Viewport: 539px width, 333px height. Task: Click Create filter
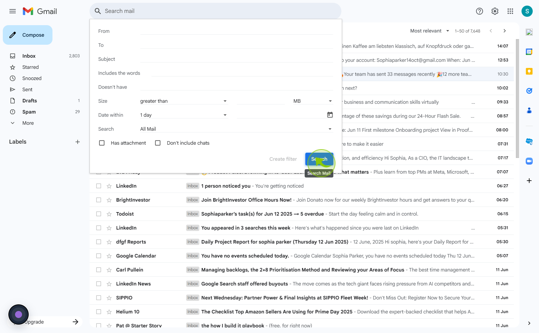(x=283, y=159)
